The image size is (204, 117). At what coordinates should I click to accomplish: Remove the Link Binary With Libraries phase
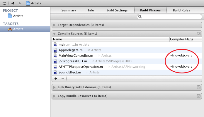pos(199,87)
